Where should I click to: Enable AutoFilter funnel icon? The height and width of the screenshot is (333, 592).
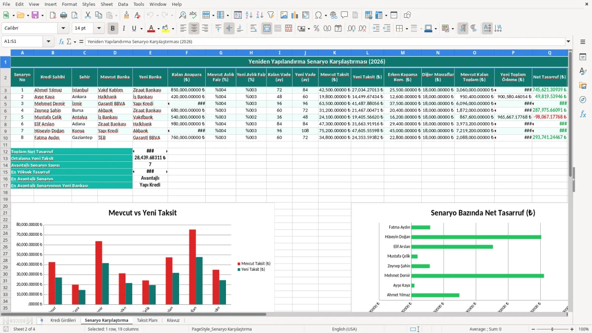[270, 15]
